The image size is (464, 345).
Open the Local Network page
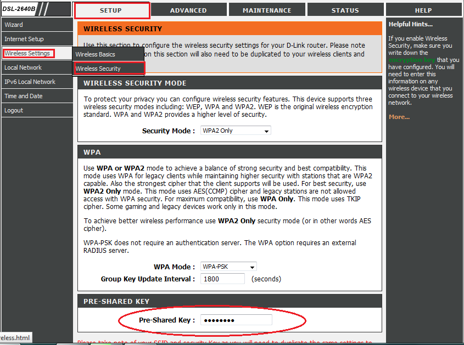(23, 67)
